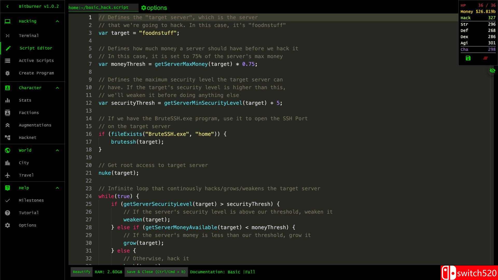This screenshot has height=280, width=498.
Task: Click the Beautify button
Action: click(81, 272)
